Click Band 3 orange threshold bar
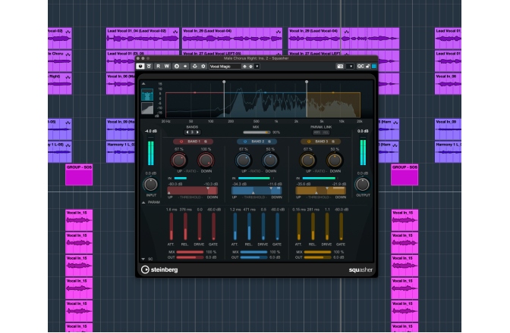510x333 pixels. [320, 190]
